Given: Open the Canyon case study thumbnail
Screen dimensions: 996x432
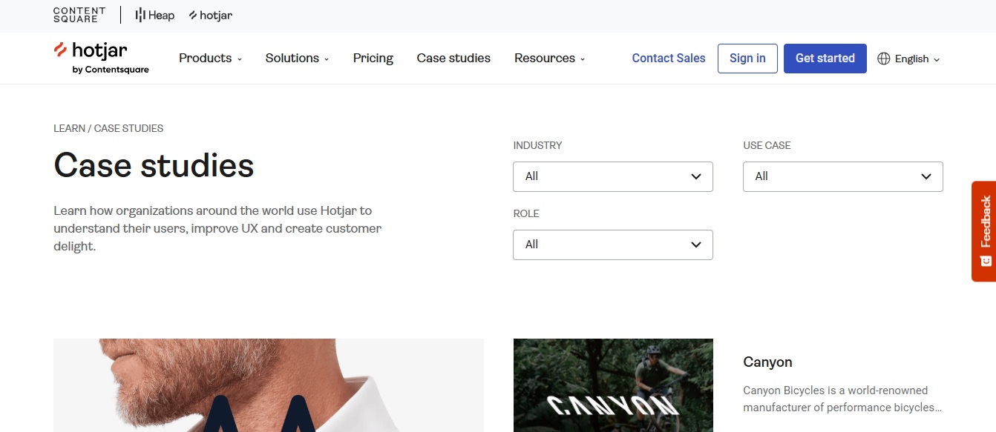Looking at the screenshot, I should 612,385.
